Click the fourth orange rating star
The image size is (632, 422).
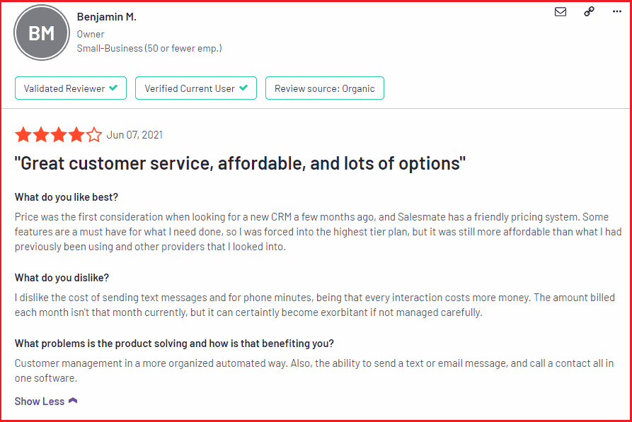(x=76, y=135)
